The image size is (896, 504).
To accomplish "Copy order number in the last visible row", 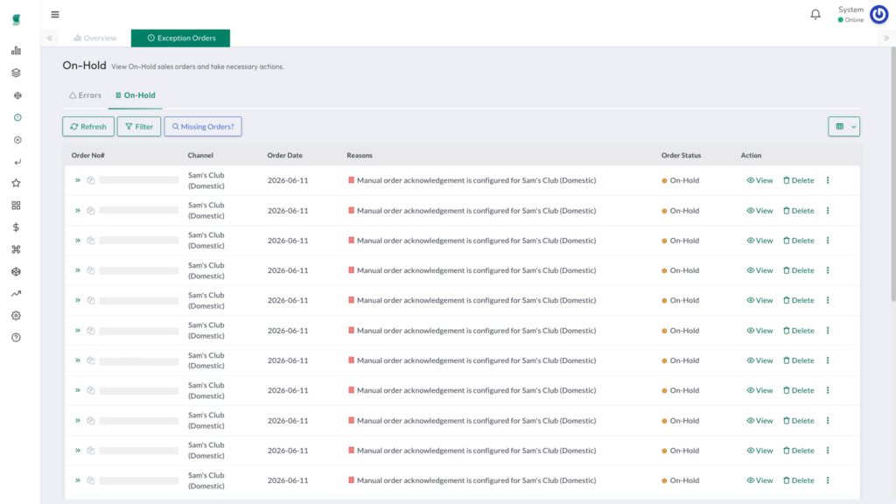I will click(90, 480).
